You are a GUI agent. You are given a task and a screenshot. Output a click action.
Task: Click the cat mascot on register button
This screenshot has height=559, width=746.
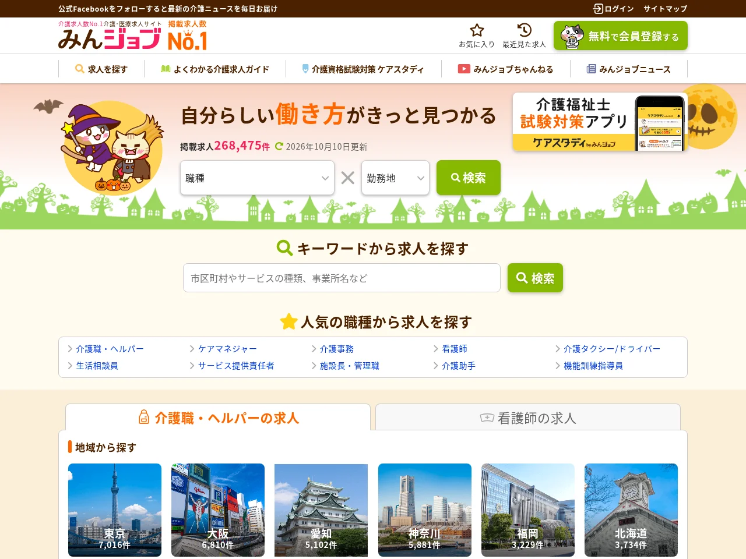pyautogui.click(x=572, y=37)
